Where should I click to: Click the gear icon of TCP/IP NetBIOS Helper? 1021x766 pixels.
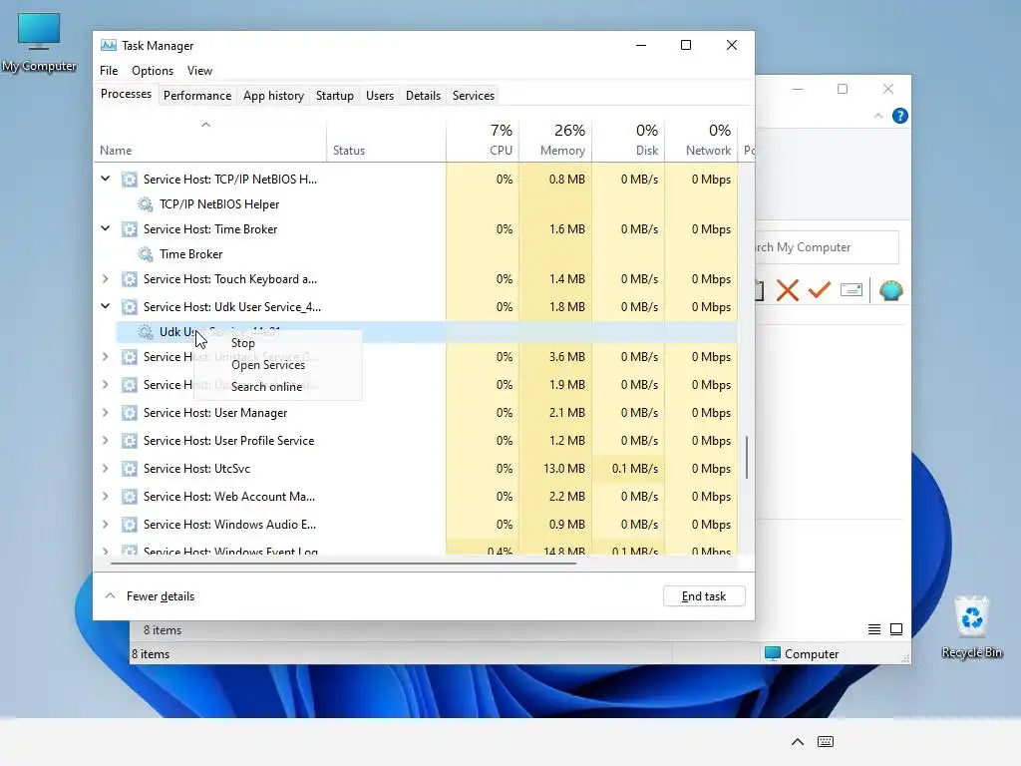(146, 204)
